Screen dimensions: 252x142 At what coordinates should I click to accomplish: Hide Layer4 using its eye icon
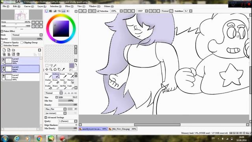click(x=4, y=67)
